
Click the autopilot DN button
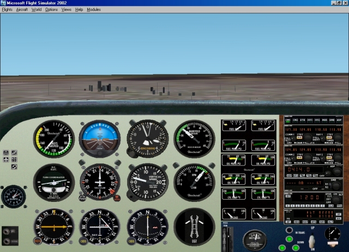pos(338,218)
